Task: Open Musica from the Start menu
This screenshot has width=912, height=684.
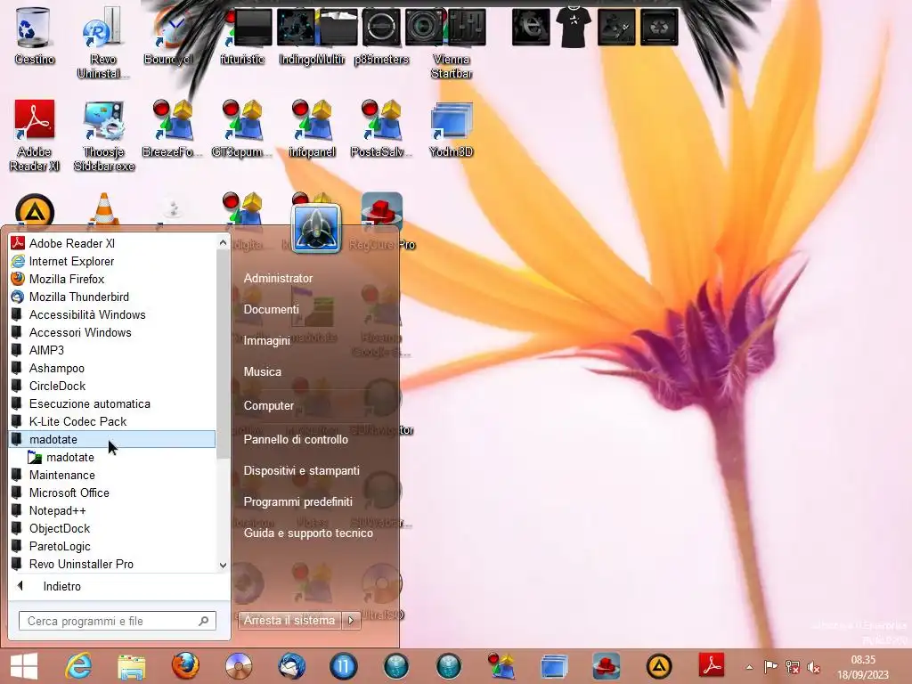Action: [263, 371]
